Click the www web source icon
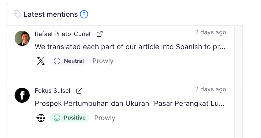261x138 pixels. point(41,118)
